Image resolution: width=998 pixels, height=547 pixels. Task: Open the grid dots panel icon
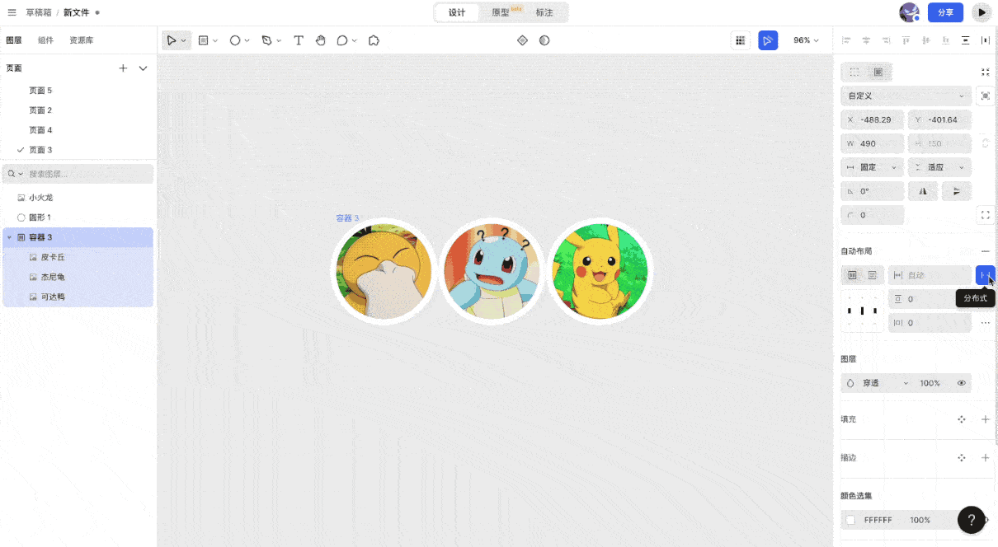[741, 40]
